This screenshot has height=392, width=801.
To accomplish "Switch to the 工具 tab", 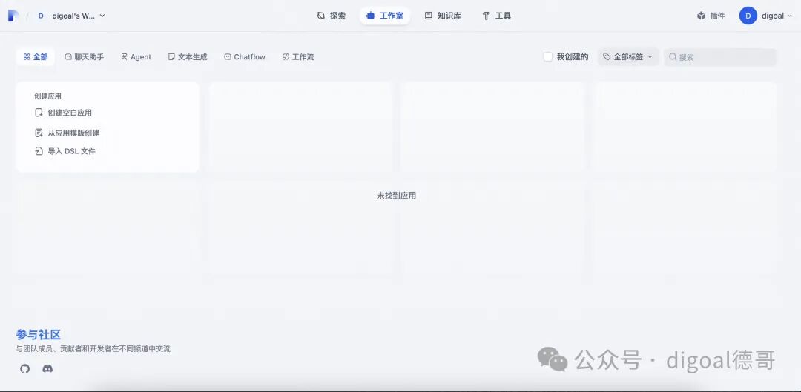I will pyautogui.click(x=496, y=16).
